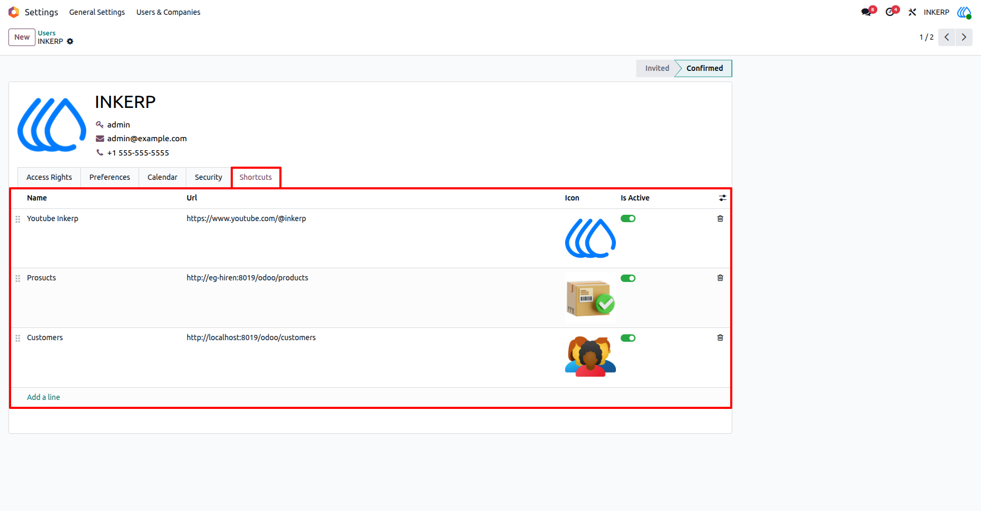Toggle Is Active for Prosucts
Viewport: 981px width, 511px height.
tap(628, 278)
